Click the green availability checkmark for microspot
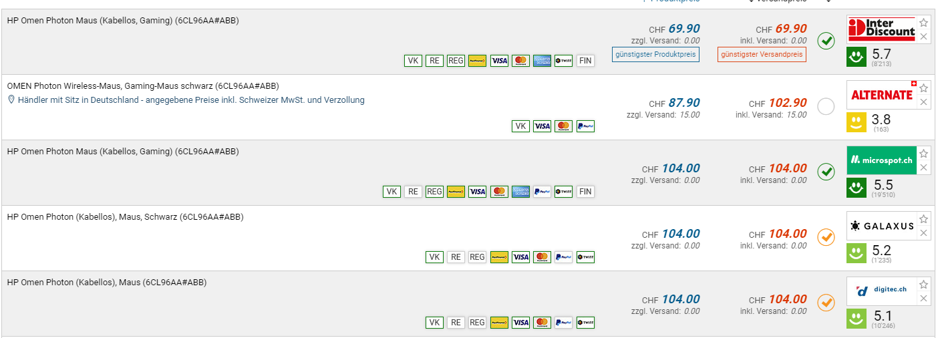 826,172
